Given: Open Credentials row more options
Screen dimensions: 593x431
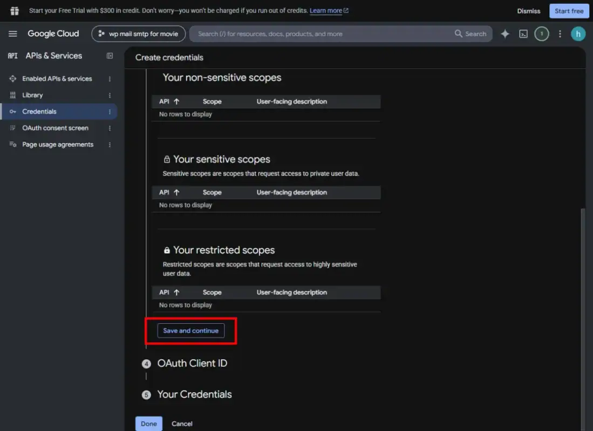Looking at the screenshot, I should [110, 112].
